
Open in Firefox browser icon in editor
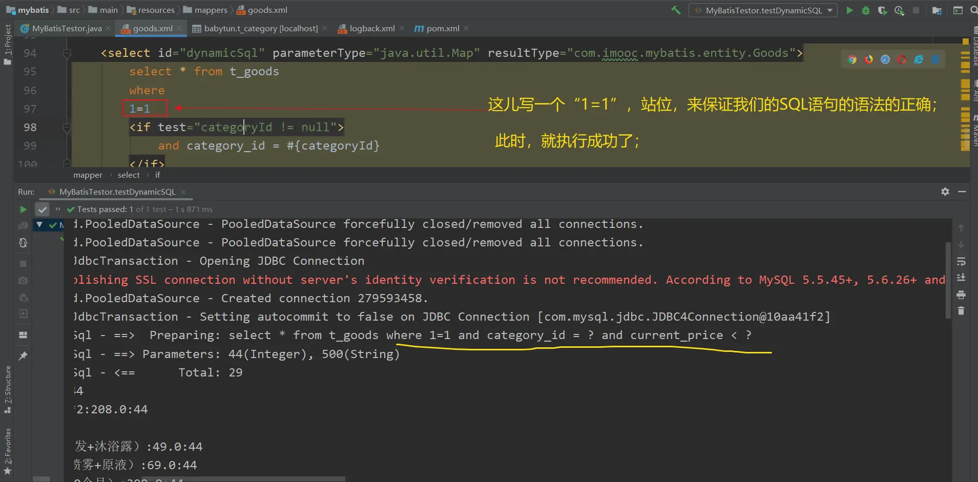pyautogui.click(x=868, y=60)
